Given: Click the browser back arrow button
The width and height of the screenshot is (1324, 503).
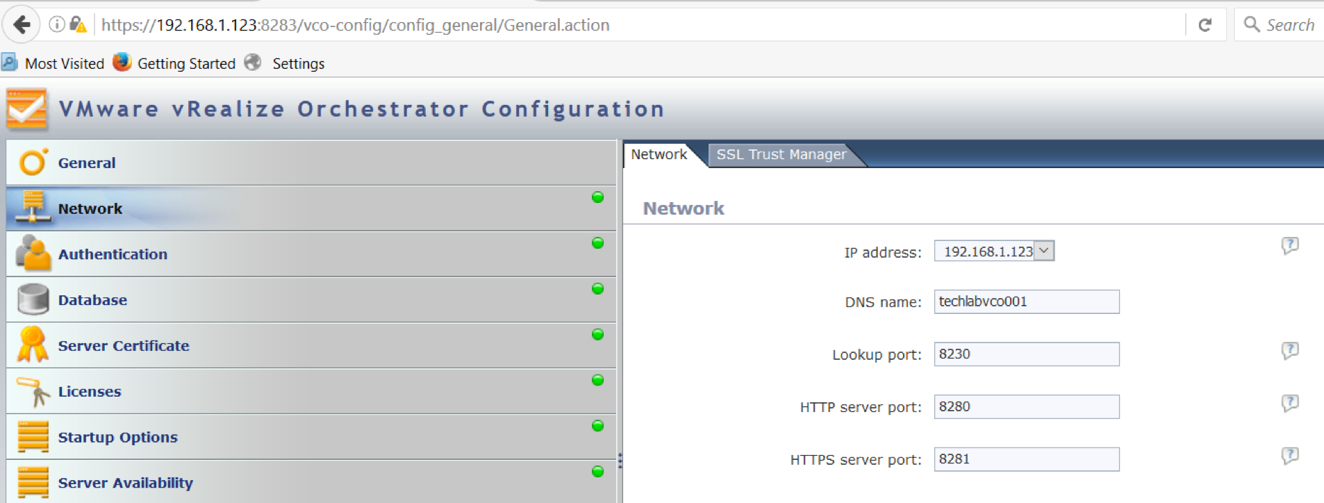Looking at the screenshot, I should (x=22, y=25).
